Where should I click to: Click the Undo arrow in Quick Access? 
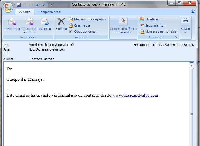tap(25, 5)
